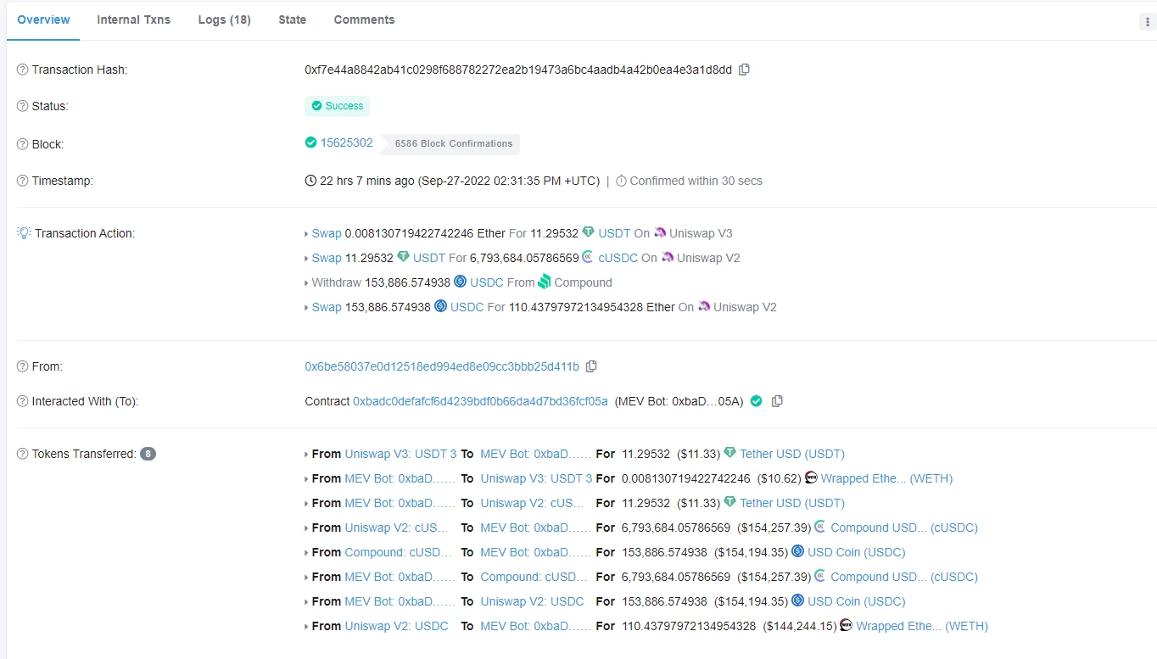
Task: Select amount 110.43797972134954328 in action row
Action: pos(576,307)
